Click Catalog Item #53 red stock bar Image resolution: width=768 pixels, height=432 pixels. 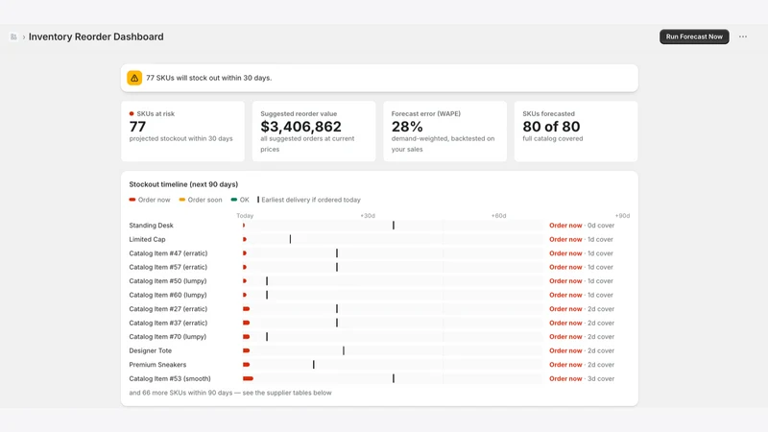coord(248,378)
